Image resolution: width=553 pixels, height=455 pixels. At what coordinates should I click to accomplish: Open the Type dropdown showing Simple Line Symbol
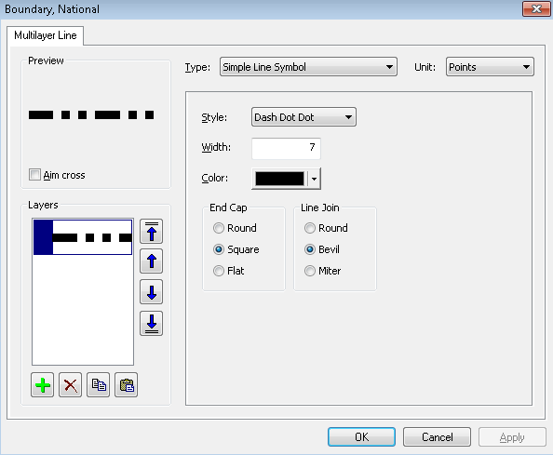308,67
